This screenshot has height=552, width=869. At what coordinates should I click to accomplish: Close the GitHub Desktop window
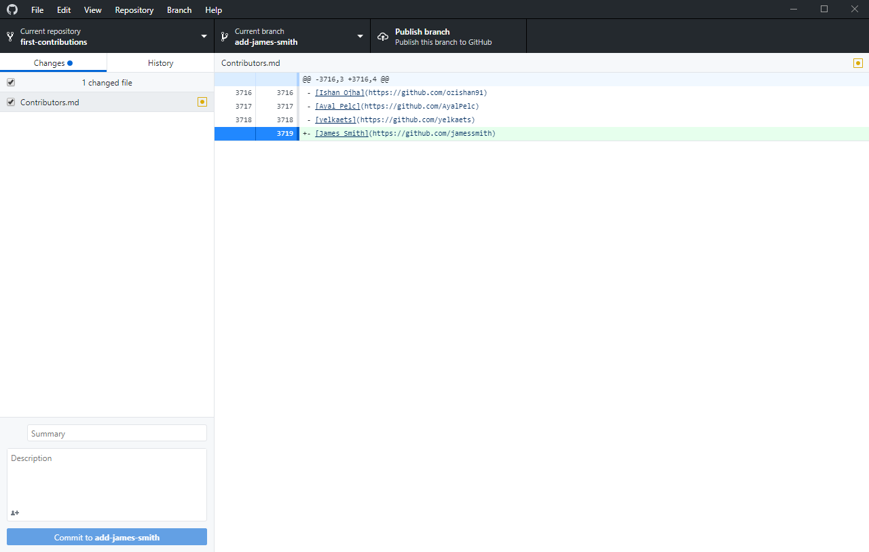[855, 10]
